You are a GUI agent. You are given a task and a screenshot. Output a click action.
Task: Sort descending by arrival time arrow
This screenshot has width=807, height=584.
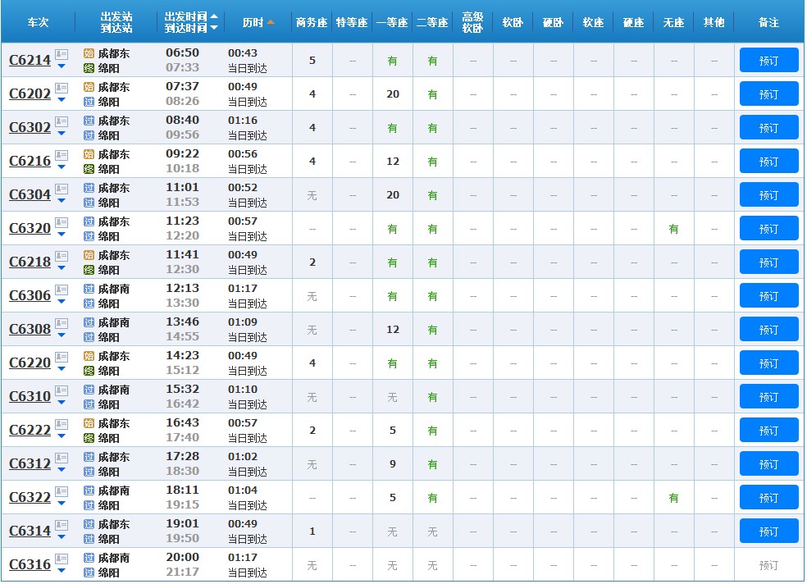point(214,28)
